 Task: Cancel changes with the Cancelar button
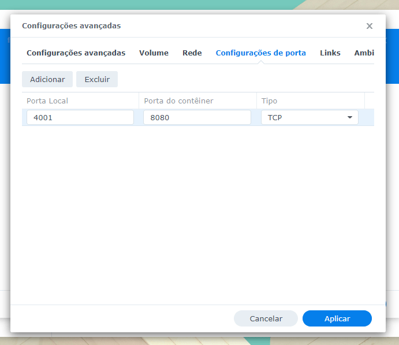[x=266, y=318]
